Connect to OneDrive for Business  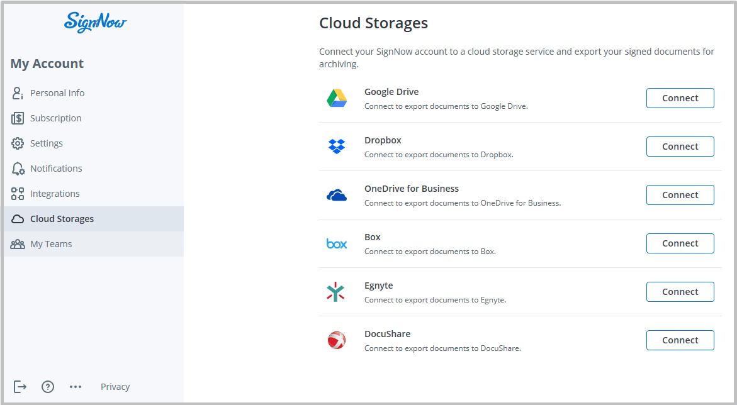(x=680, y=195)
